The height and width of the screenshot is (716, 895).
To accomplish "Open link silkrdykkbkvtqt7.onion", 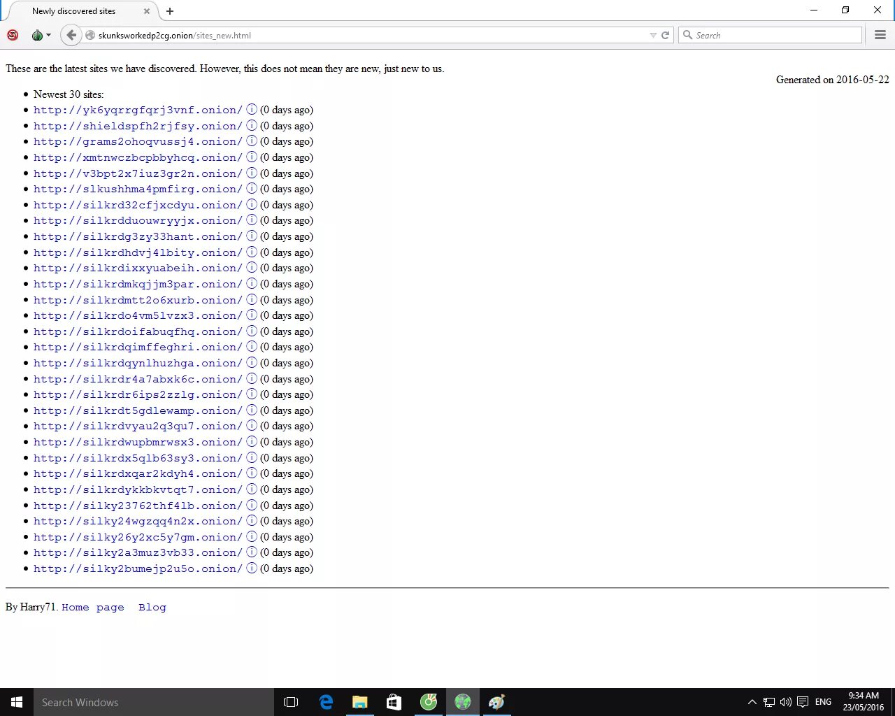I will click(x=138, y=489).
